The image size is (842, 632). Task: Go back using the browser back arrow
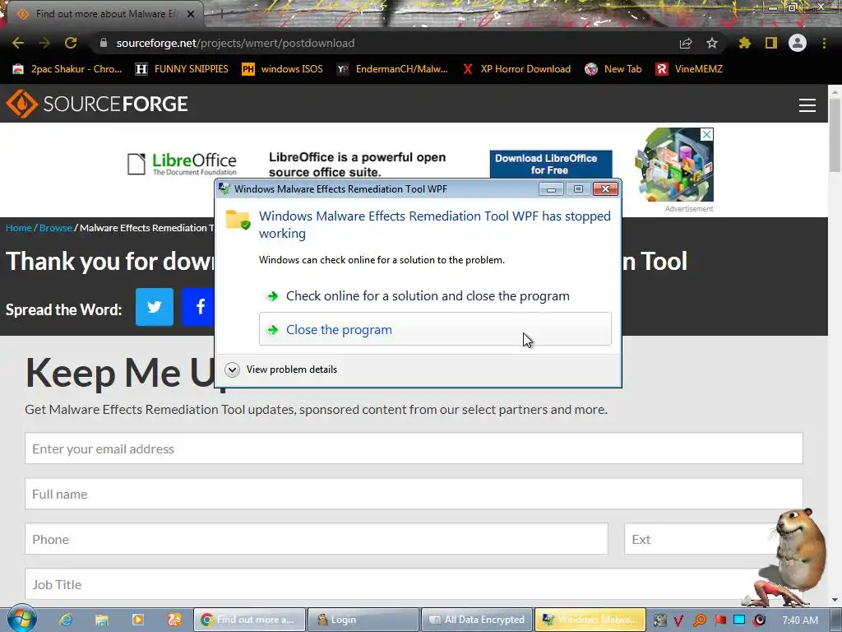tap(18, 43)
